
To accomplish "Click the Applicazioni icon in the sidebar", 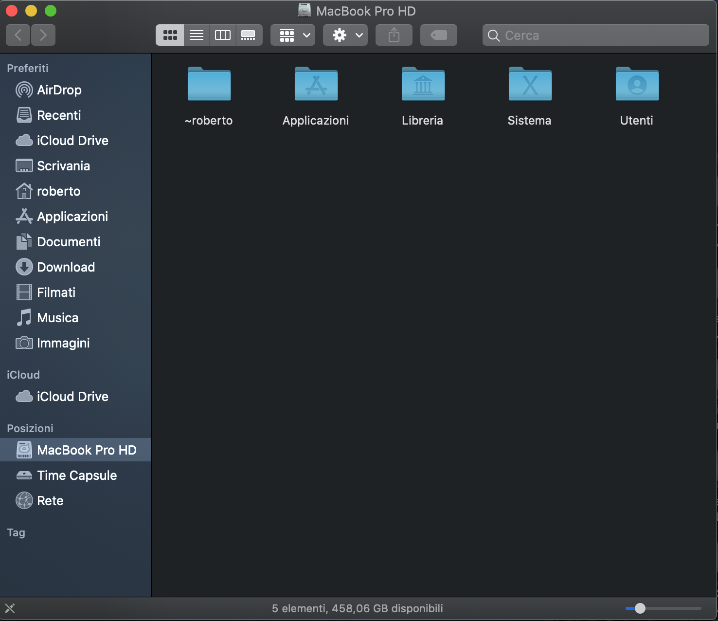I will pos(24,217).
